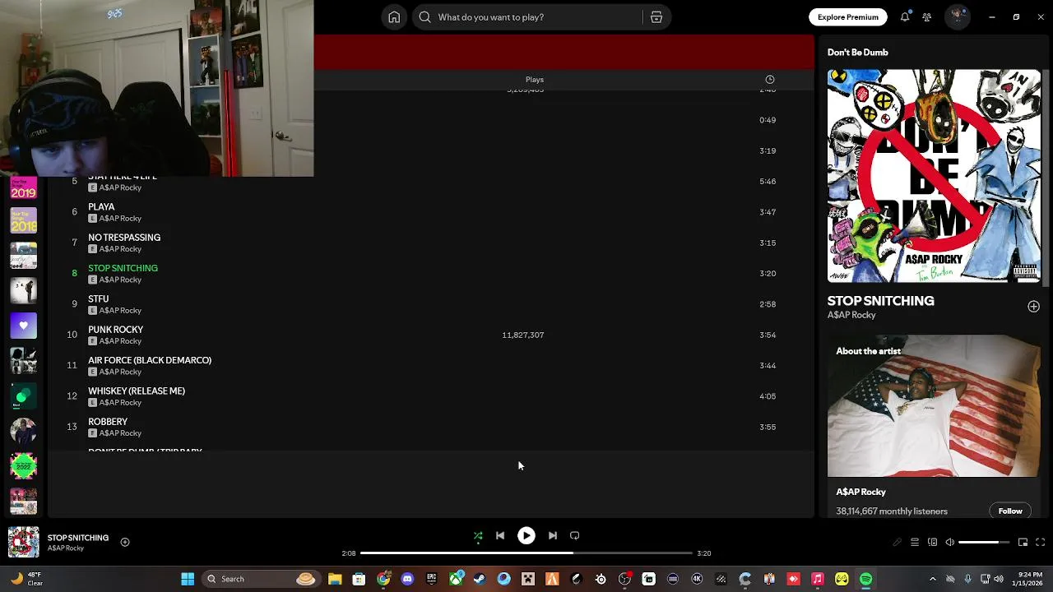Open Discord from the taskbar
The height and width of the screenshot is (592, 1053).
click(x=407, y=579)
